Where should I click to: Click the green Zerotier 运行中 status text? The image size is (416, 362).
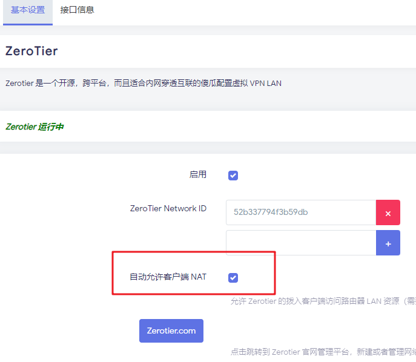[35, 127]
